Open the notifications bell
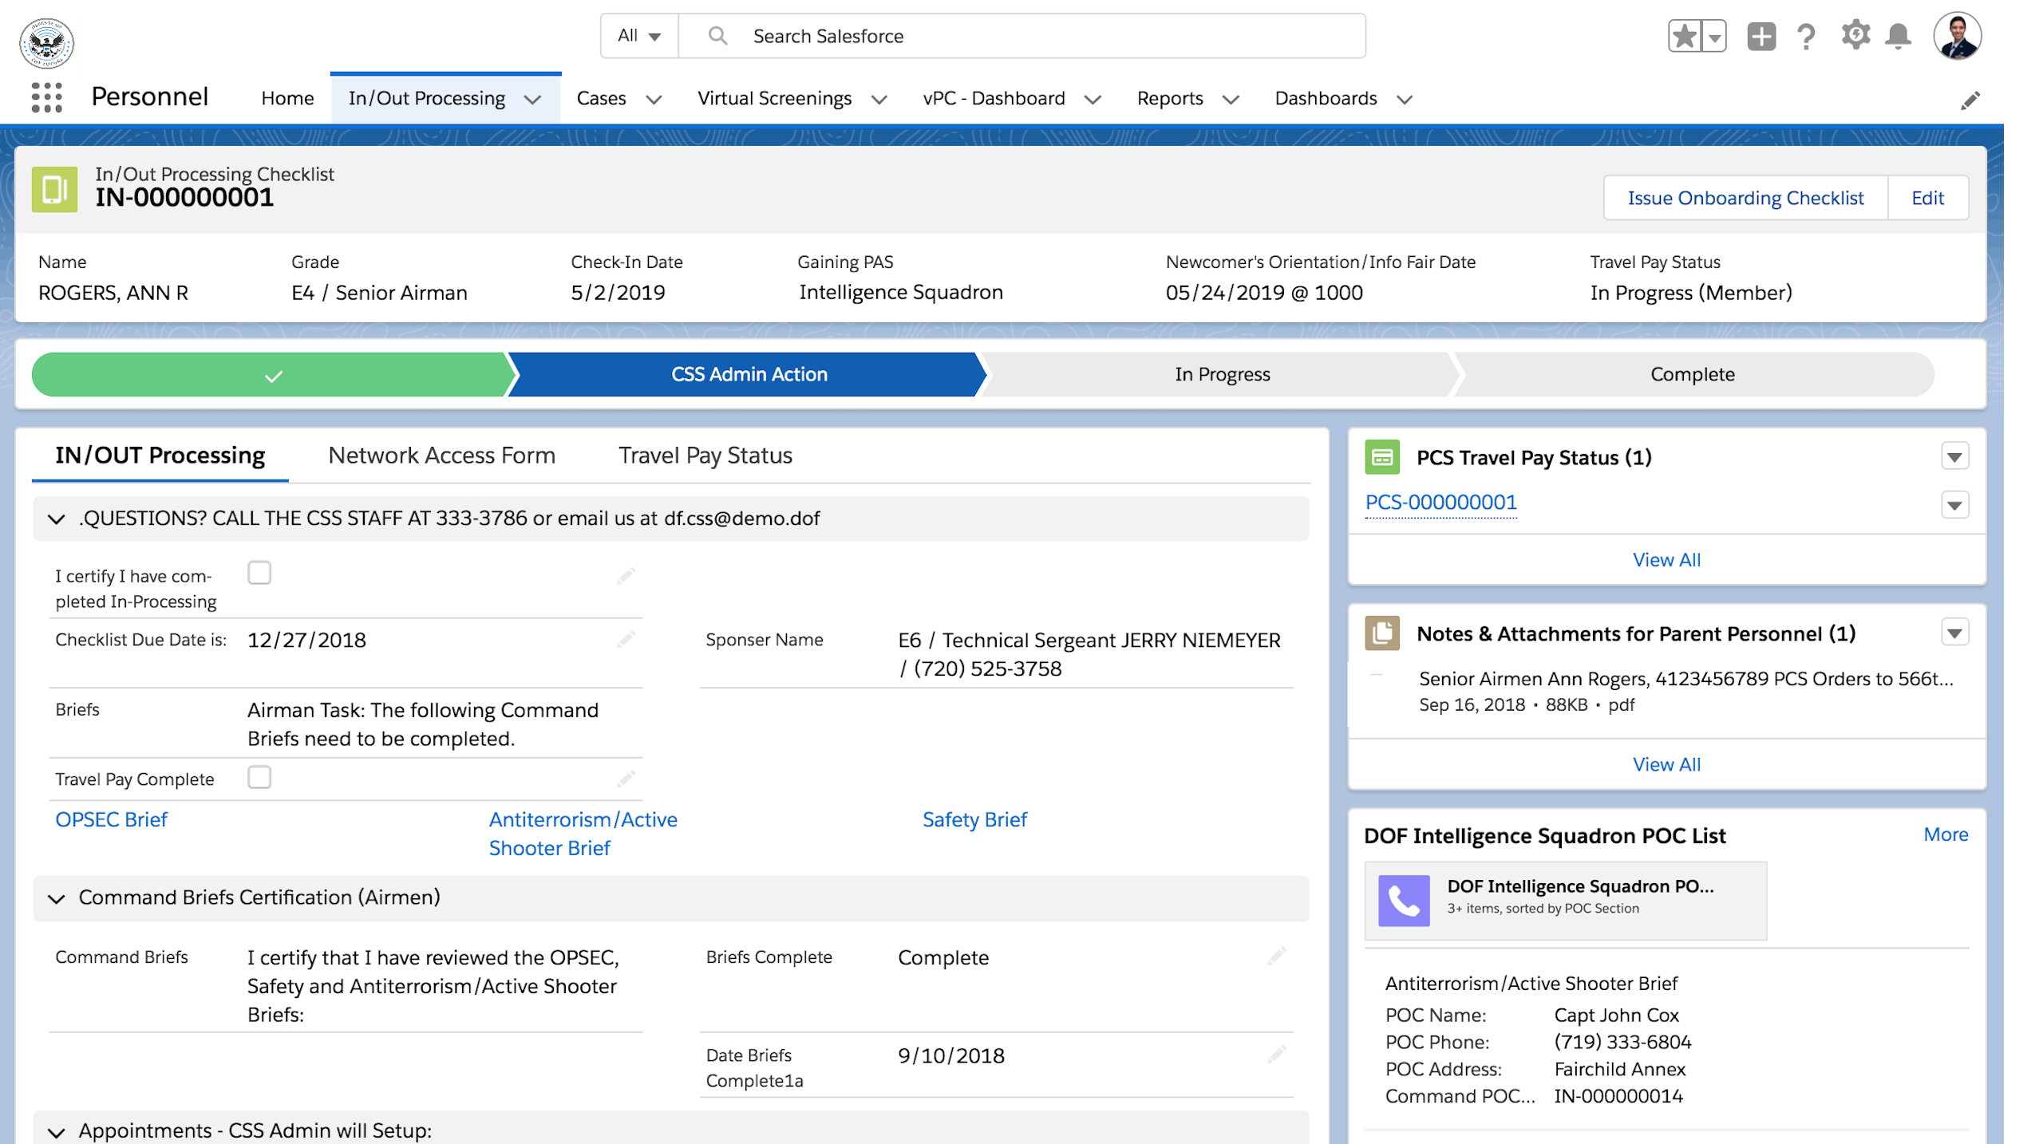The width and height of the screenshot is (2043, 1144). (x=1899, y=36)
